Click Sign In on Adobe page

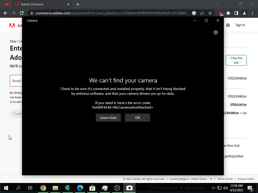pos(240,25)
